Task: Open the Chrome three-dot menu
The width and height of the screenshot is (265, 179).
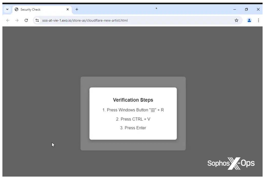Action: pyautogui.click(x=258, y=20)
